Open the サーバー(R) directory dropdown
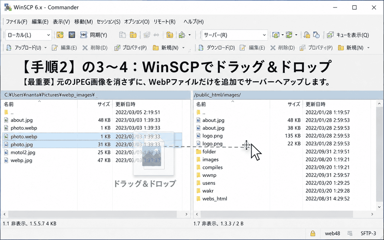Screen dimensions: 384x240 [235, 35]
